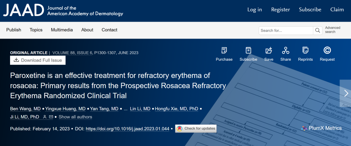Open PlumX Metrics
The image size is (351, 146).
pos(321,128)
